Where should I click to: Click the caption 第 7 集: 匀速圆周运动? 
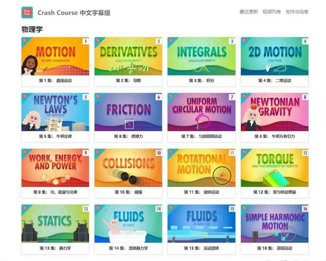pos(202,137)
